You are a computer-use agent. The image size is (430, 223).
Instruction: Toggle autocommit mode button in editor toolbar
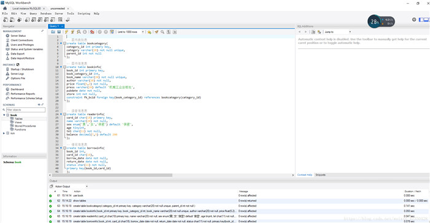click(112, 32)
